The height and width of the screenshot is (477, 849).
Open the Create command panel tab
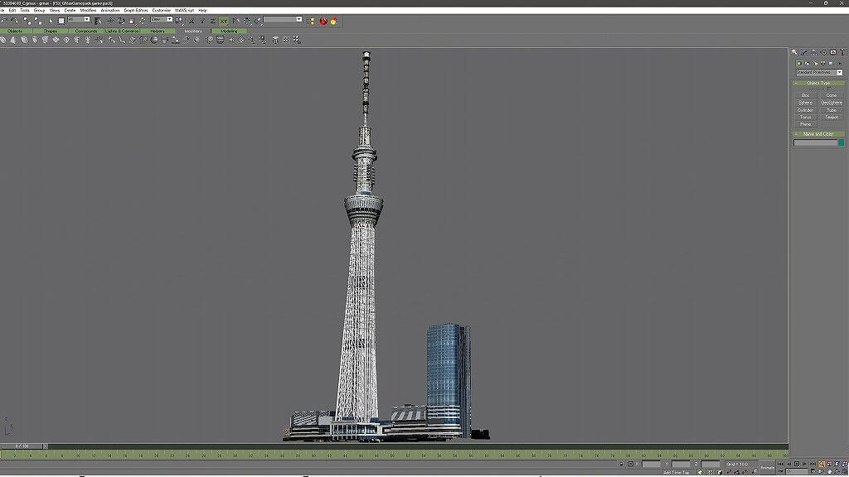[x=794, y=52]
